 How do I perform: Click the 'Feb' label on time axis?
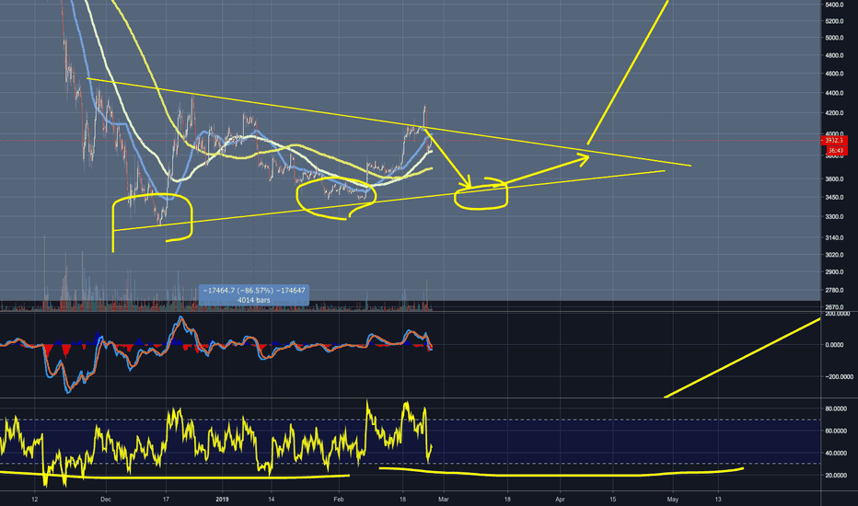[339, 500]
